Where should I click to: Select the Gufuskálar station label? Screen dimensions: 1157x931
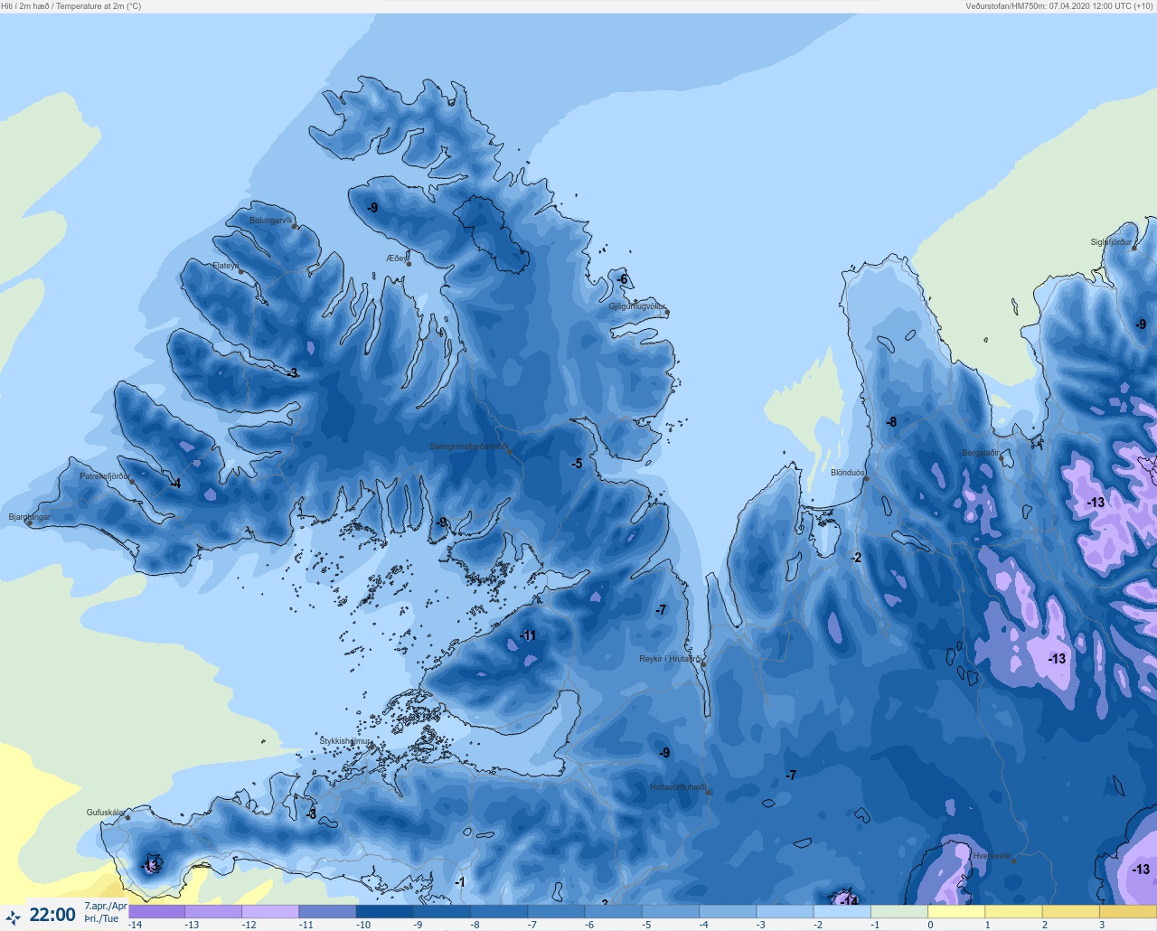point(105,813)
